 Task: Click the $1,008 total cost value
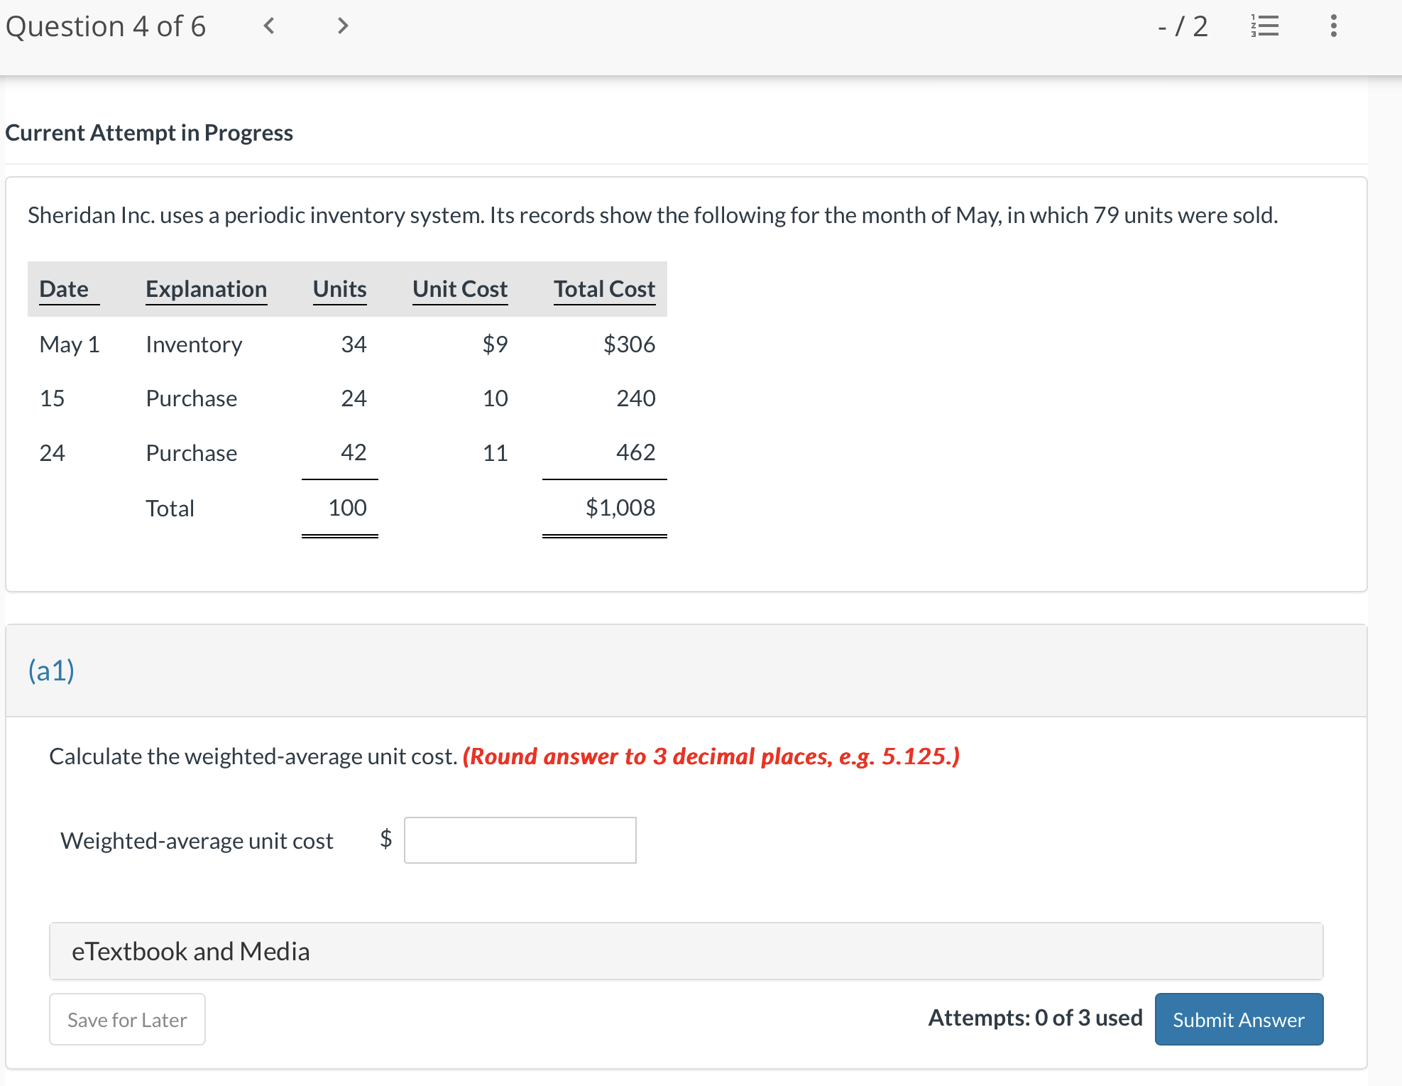click(x=620, y=507)
